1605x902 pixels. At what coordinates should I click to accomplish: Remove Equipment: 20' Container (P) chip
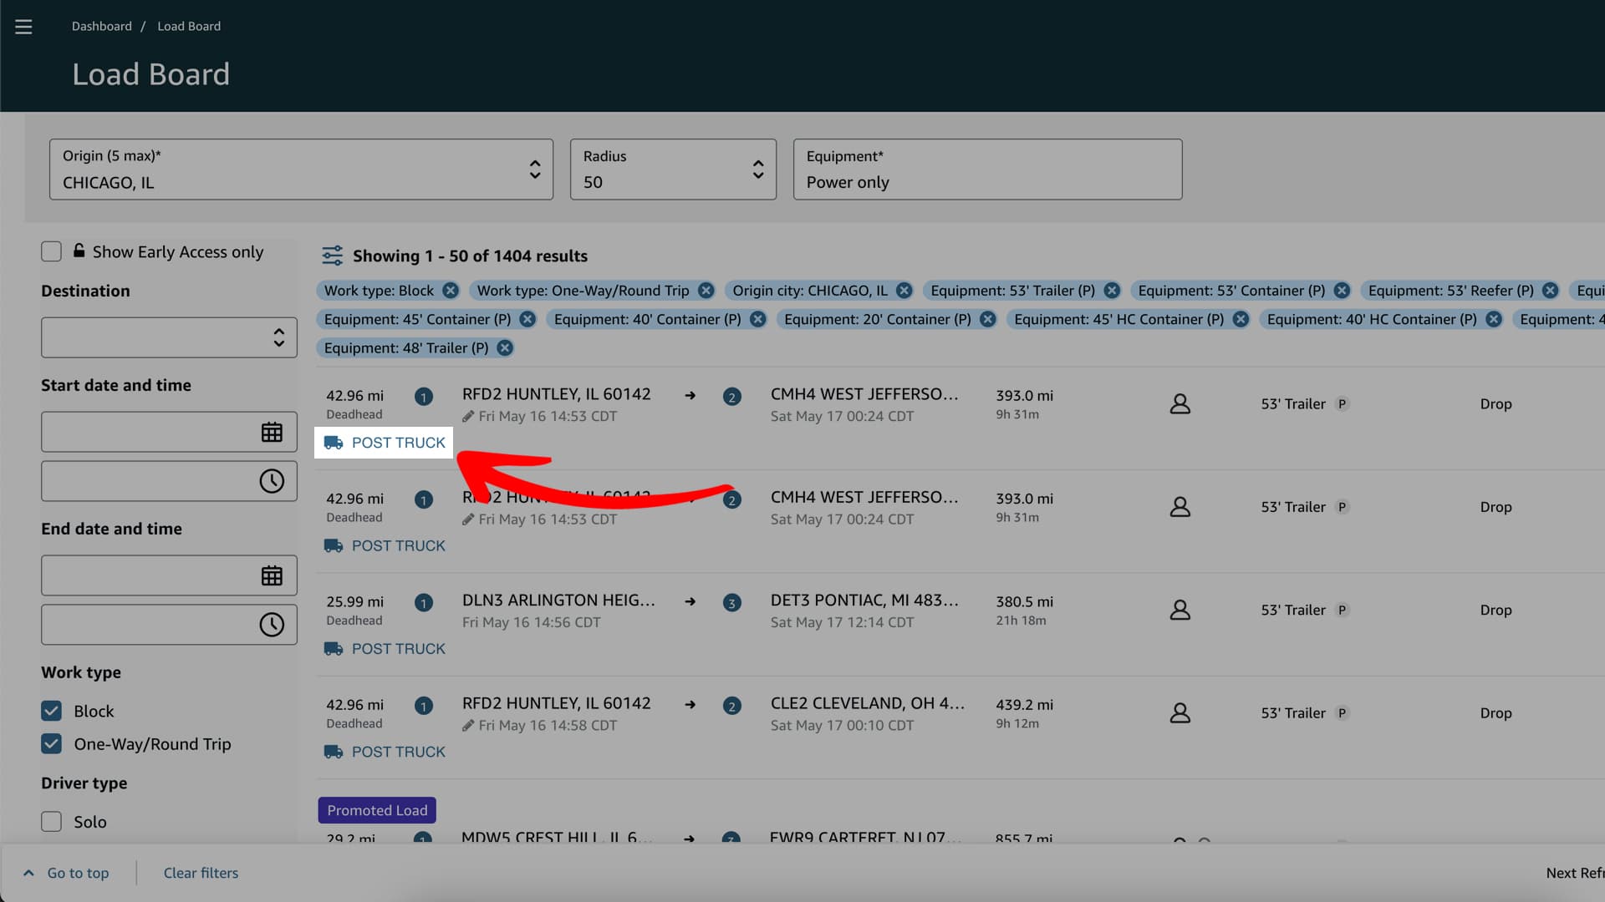[988, 319]
